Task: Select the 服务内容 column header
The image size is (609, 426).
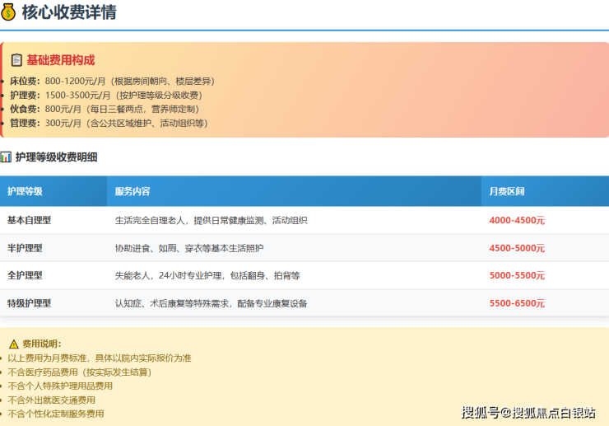Action: pyautogui.click(x=132, y=191)
